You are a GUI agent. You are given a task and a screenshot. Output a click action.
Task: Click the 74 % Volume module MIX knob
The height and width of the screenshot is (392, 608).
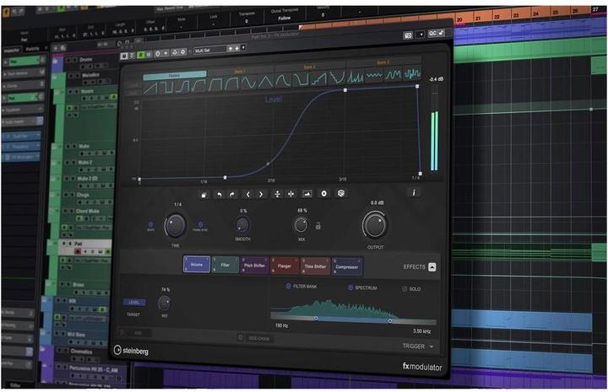(x=165, y=303)
